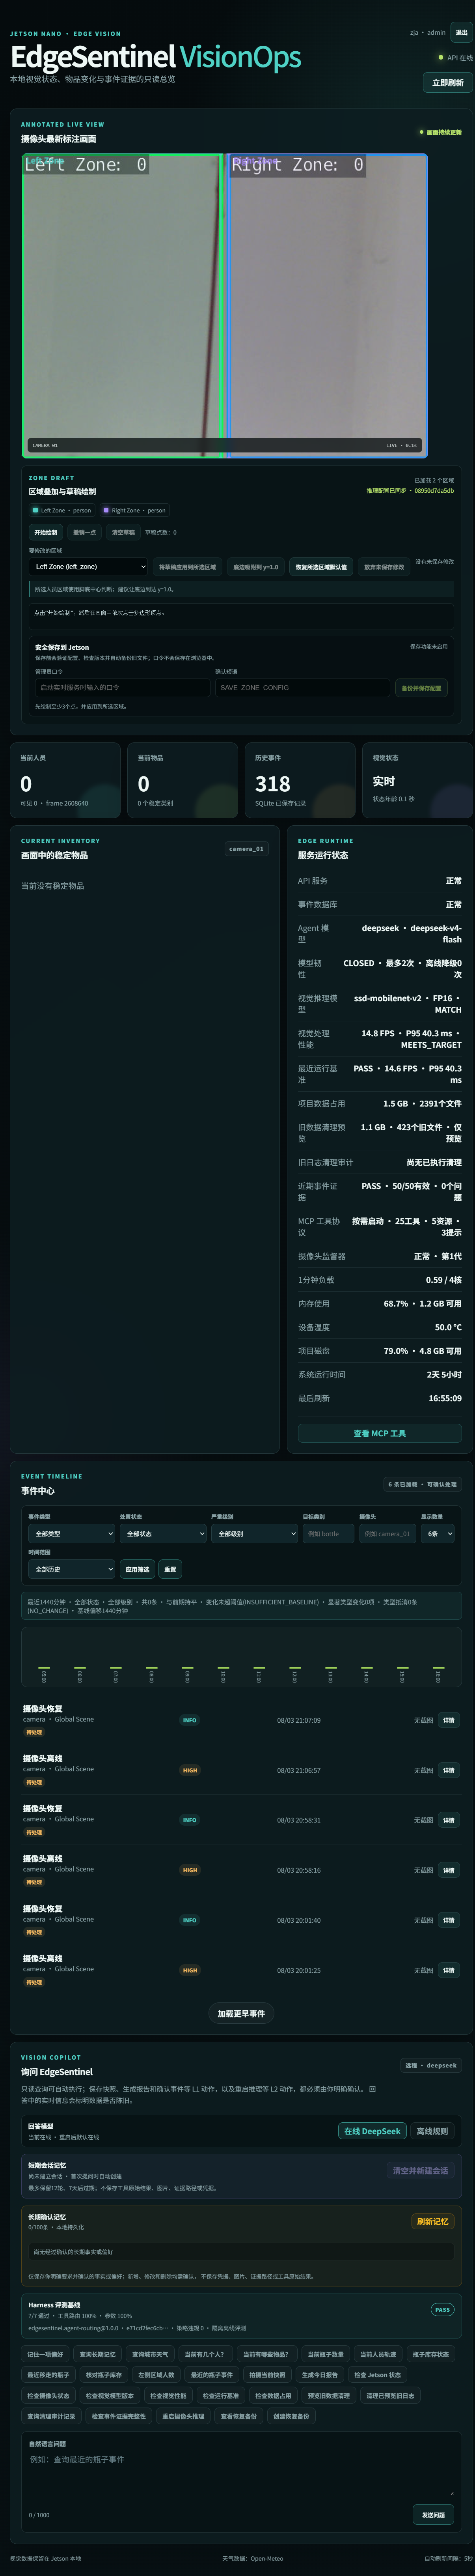Open 详情 for the 21:06:57 event
This screenshot has width=475, height=2576.
[x=448, y=1770]
